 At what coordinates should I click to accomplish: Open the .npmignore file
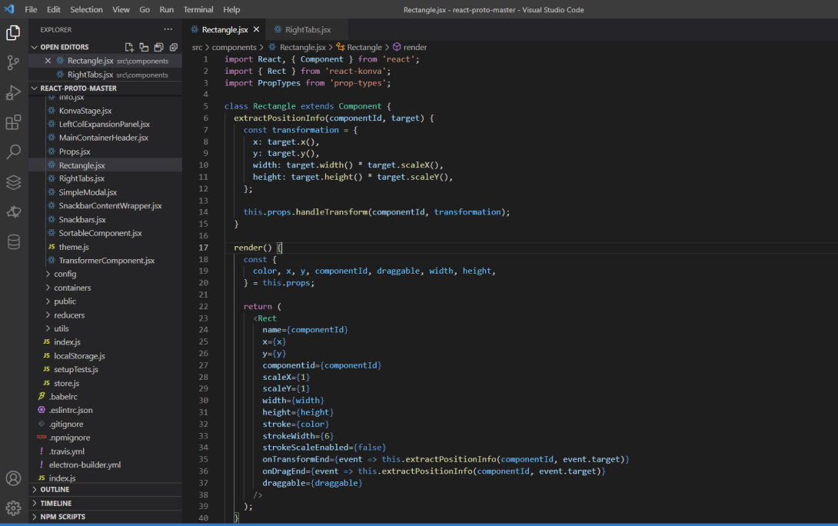point(69,438)
